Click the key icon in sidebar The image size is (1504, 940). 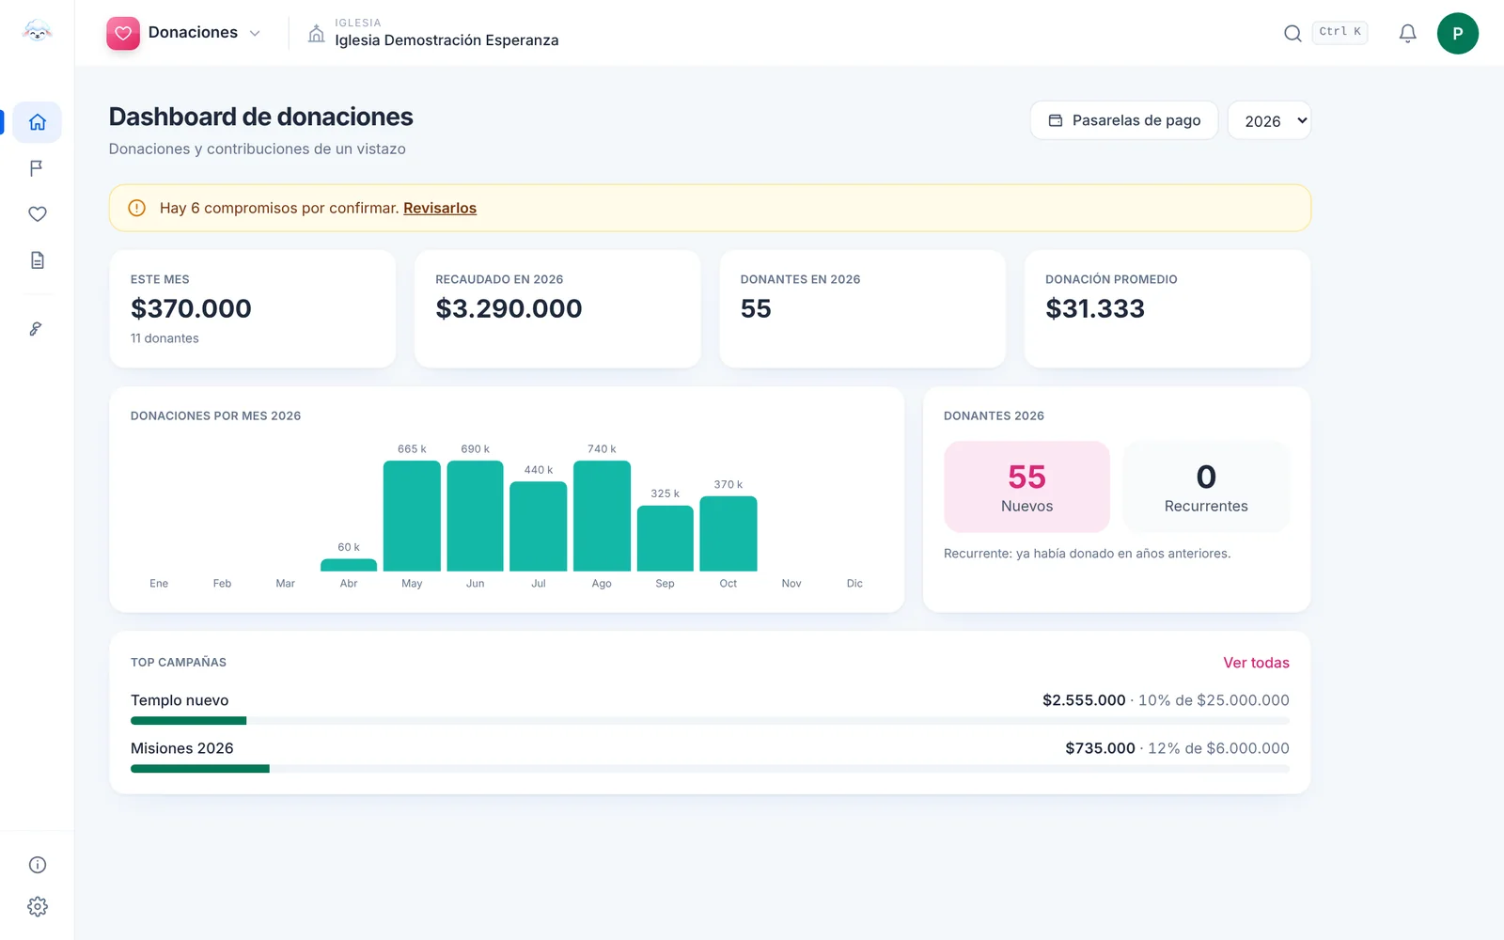[36, 329]
